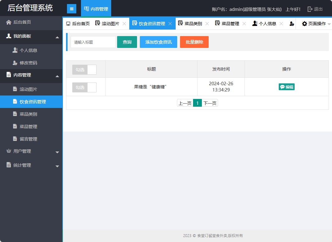This screenshot has height=242, width=332.
Task: Click the 添加饮食资讯 button
Action: click(x=158, y=42)
